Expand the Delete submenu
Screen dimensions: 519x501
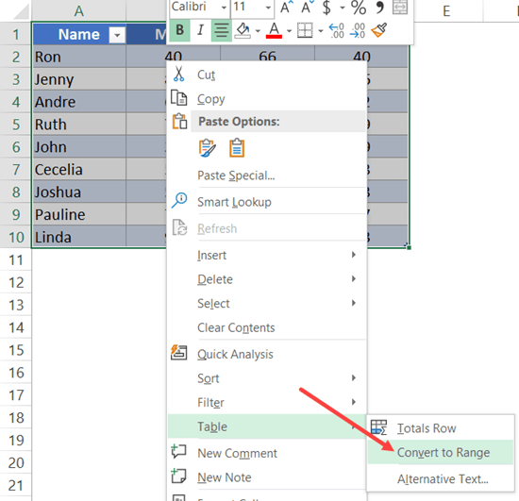267,279
